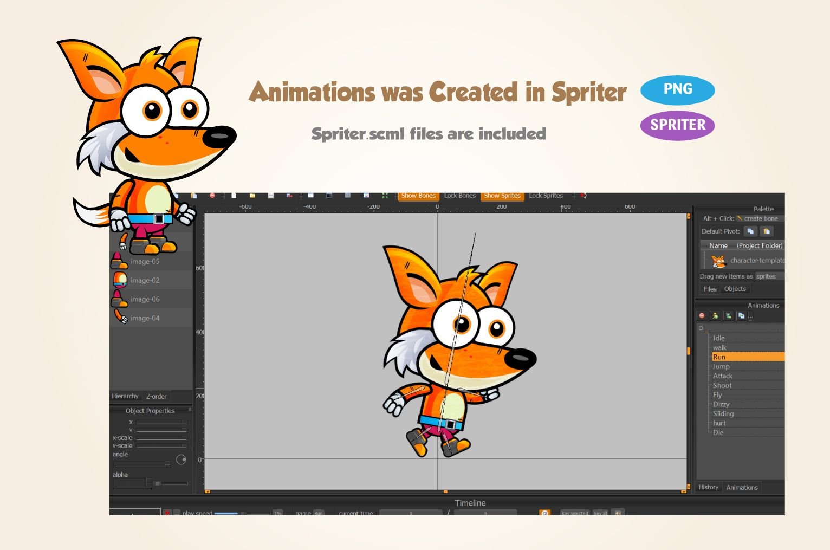Toggle the Show Sprites button
830x550 pixels.
502,196
